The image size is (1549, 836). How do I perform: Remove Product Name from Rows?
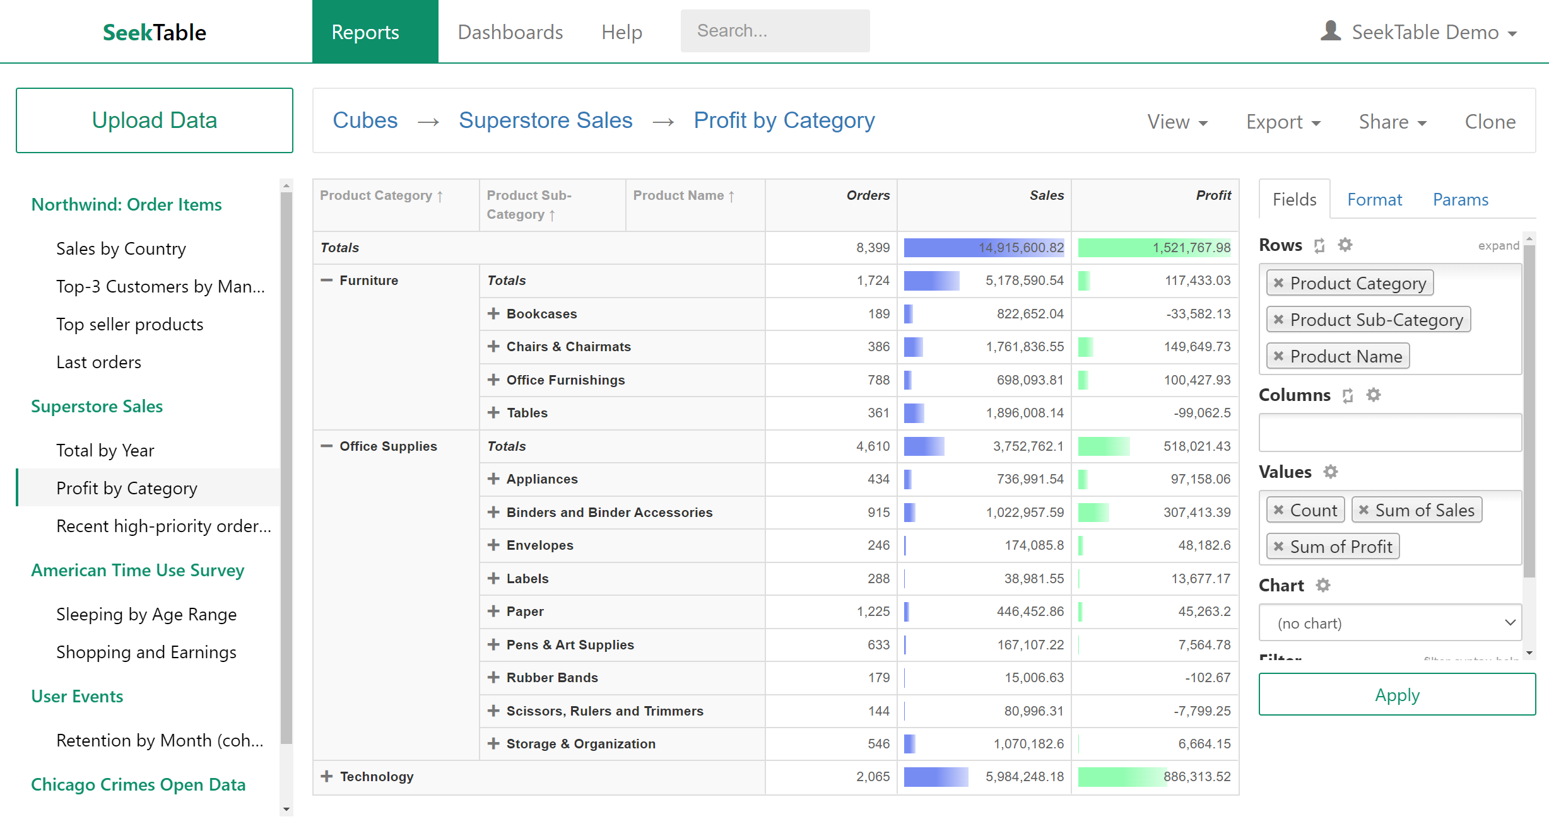click(x=1279, y=356)
